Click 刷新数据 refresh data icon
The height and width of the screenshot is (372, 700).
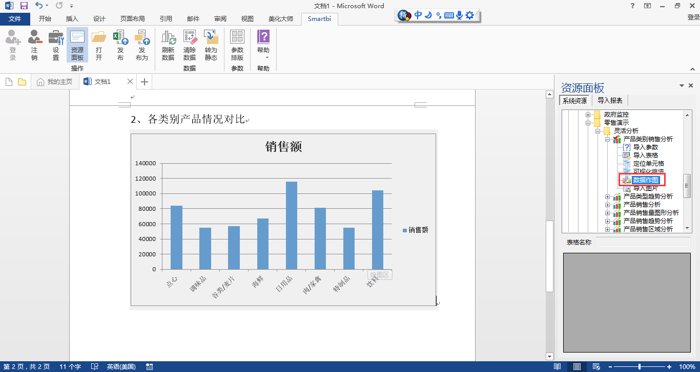(168, 45)
